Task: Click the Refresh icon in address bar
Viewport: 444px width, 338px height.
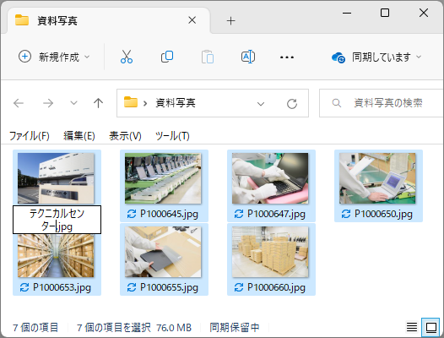Action: coord(292,103)
